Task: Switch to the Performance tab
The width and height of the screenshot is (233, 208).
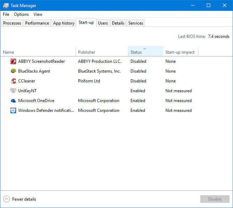Action: [37, 23]
